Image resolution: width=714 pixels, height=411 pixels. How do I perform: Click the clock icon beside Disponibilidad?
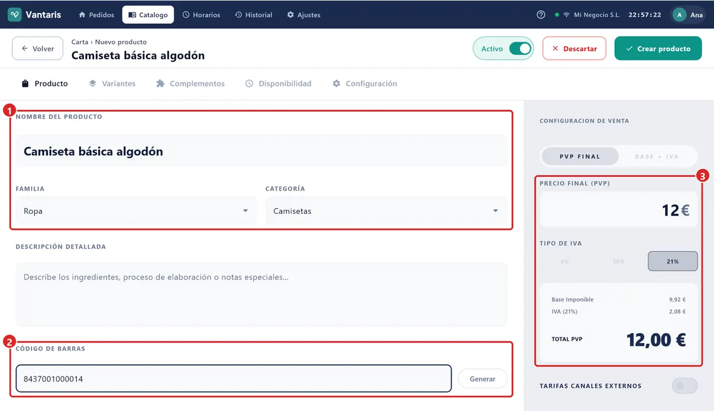249,84
